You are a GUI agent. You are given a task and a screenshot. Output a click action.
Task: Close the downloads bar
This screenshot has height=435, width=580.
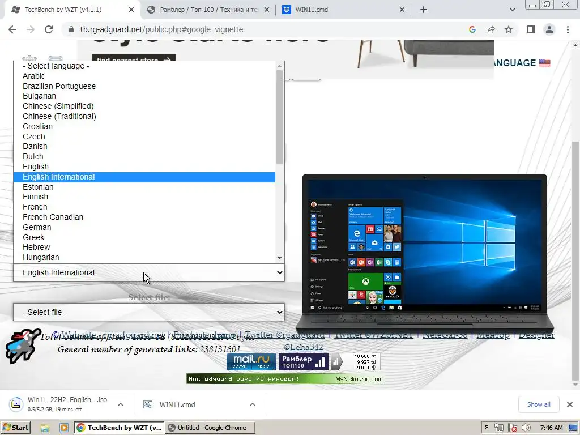click(570, 404)
